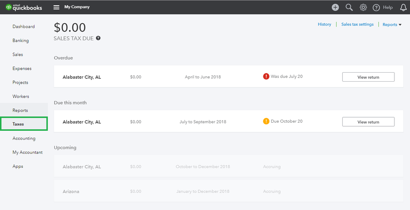The width and height of the screenshot is (410, 210).
Task: View return for July to September 2018
Action: [368, 122]
